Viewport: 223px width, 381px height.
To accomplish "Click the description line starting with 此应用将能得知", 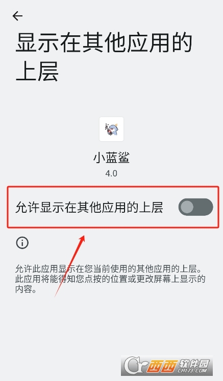I will pyautogui.click(x=110, y=279).
